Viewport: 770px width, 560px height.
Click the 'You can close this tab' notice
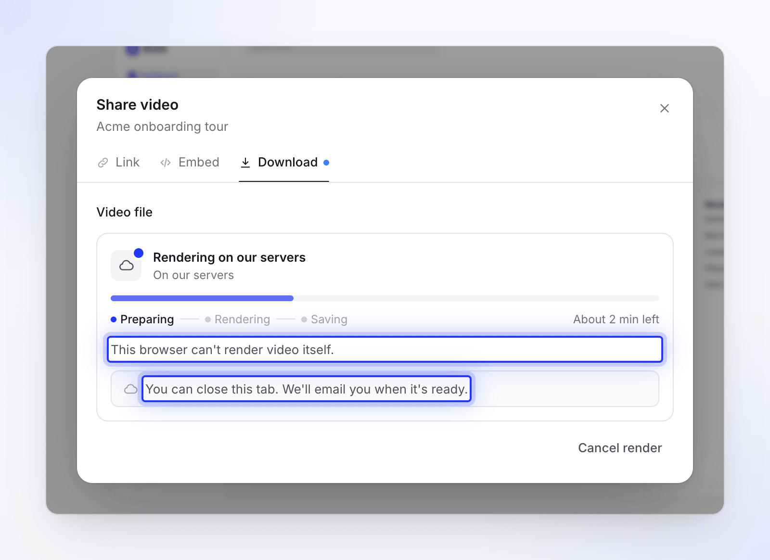[307, 389]
